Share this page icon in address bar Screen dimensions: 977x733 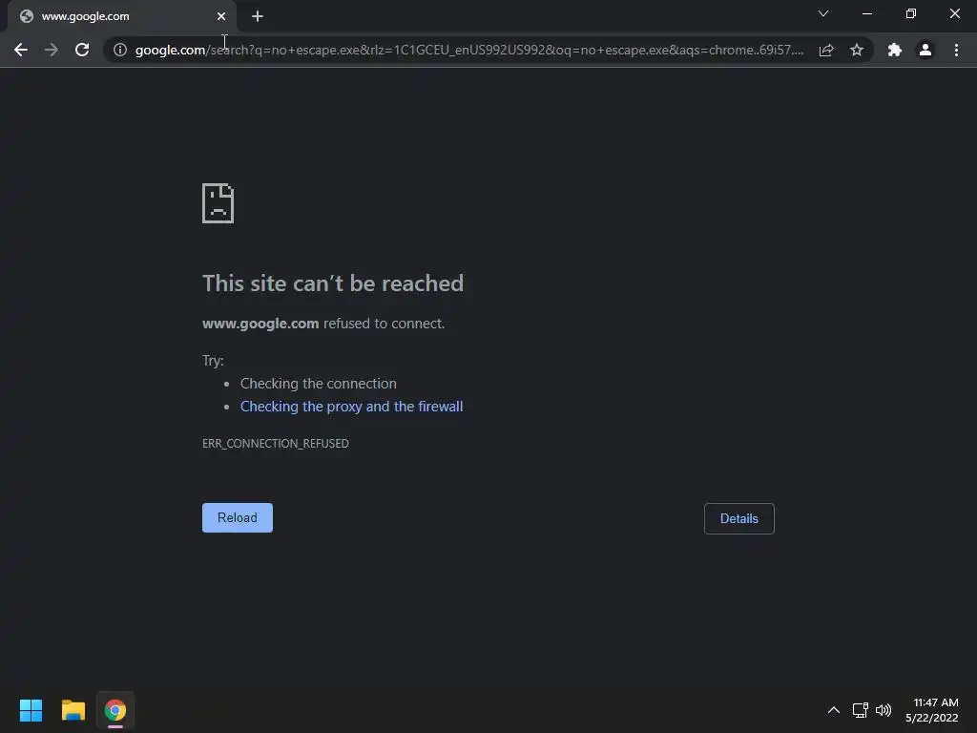[x=826, y=50]
